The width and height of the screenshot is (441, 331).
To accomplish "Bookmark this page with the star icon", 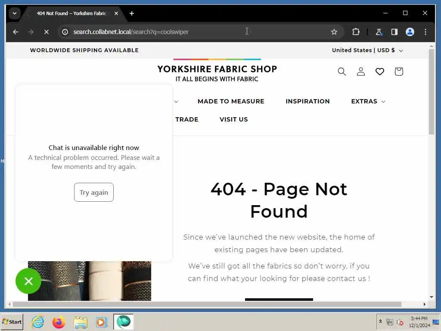I will pos(334,32).
